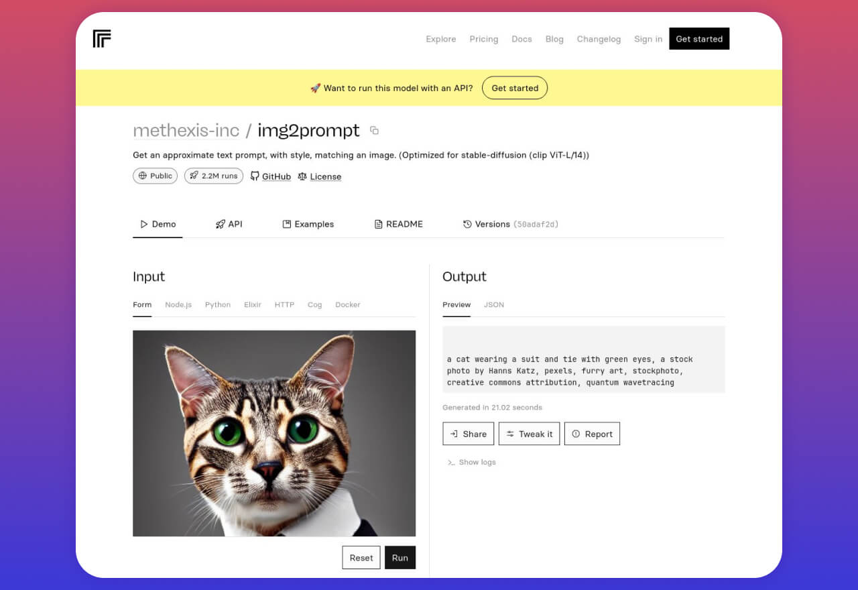Viewport: 858px width, 590px height.
Task: Expand Show logs section
Action: tap(471, 462)
